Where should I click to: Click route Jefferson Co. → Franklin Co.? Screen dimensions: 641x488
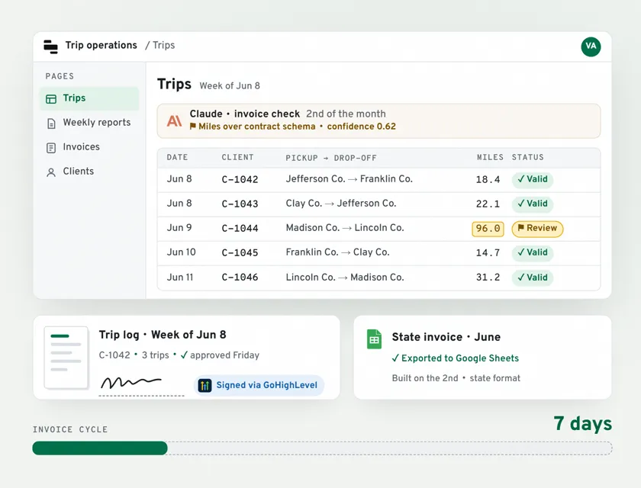tap(349, 179)
